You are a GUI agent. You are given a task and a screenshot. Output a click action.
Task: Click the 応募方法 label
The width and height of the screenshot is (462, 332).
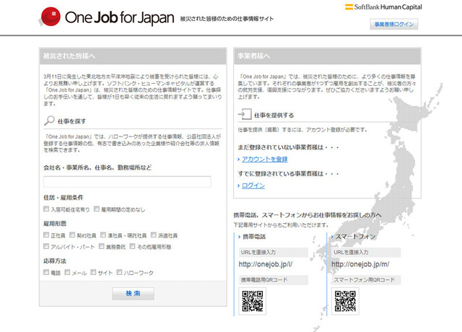[55, 261]
